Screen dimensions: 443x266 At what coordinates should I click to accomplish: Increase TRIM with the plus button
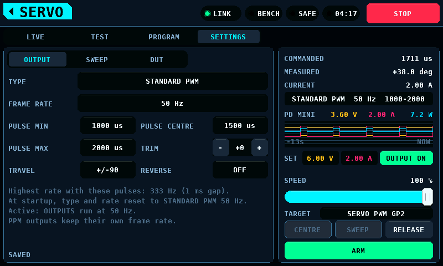(x=259, y=148)
